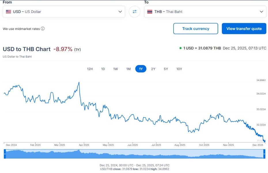
Task: Show the 5Y chart history
Action: 166,69
